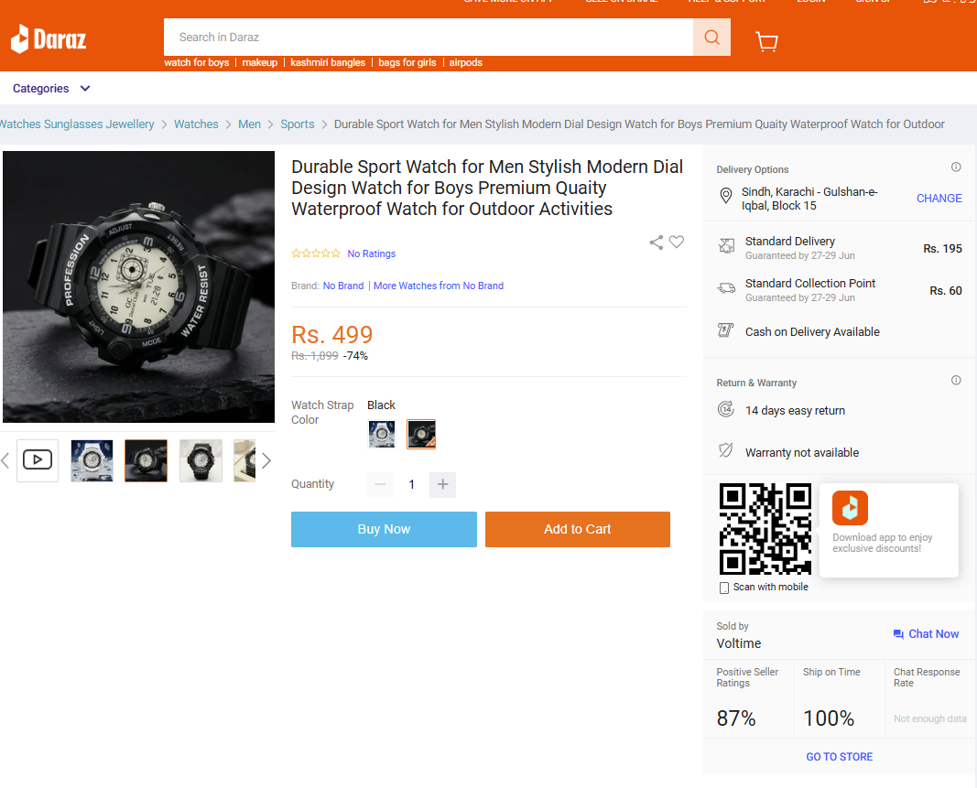Click the No Ratings link
Screen dimensions: 977x788
[x=372, y=254]
